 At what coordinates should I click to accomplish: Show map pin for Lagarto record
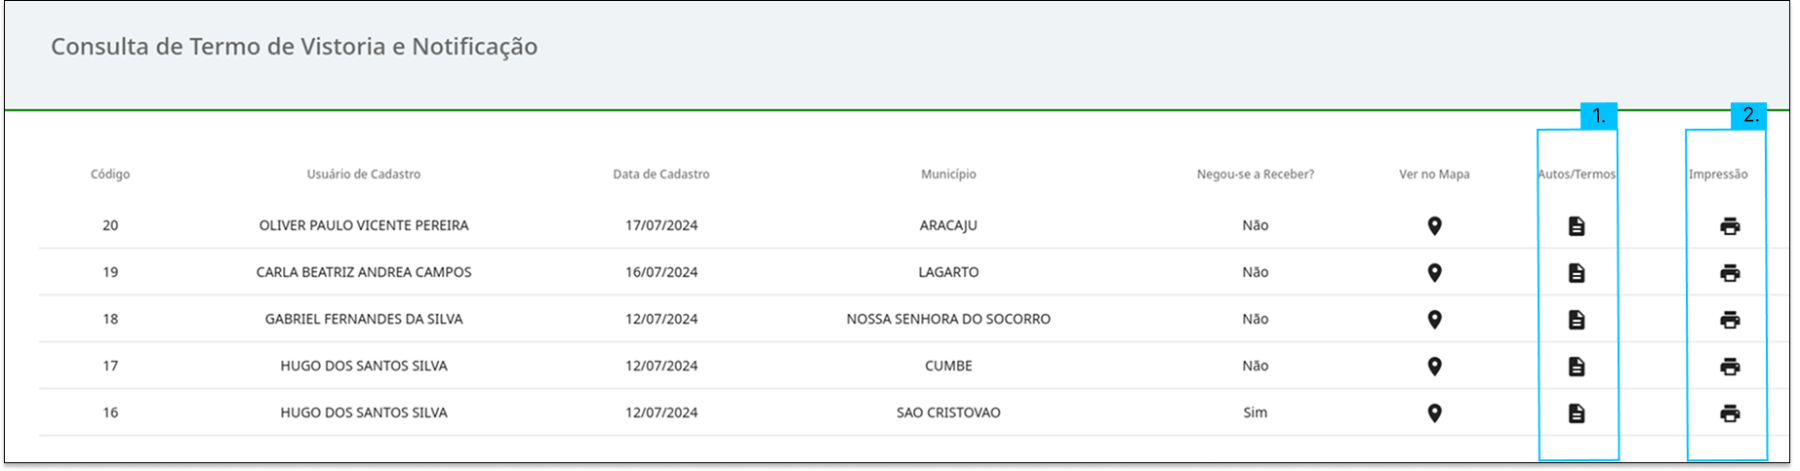point(1434,273)
